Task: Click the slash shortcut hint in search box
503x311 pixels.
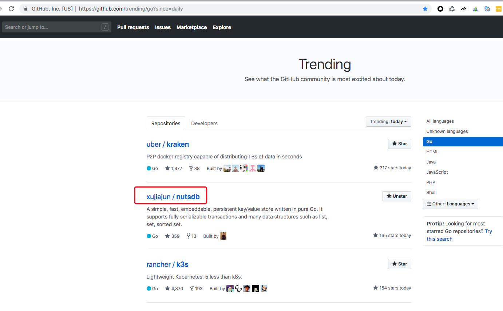Action: coord(105,27)
